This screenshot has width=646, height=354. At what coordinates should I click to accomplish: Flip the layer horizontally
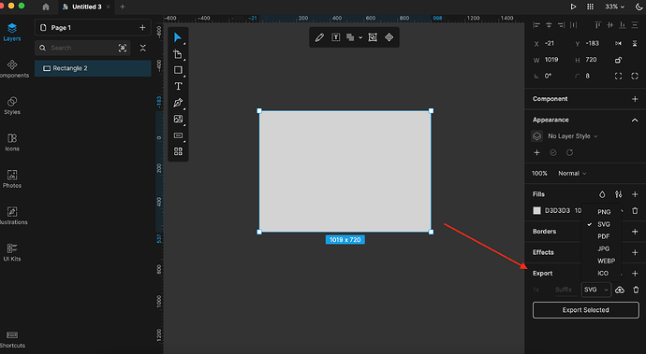coord(619,43)
